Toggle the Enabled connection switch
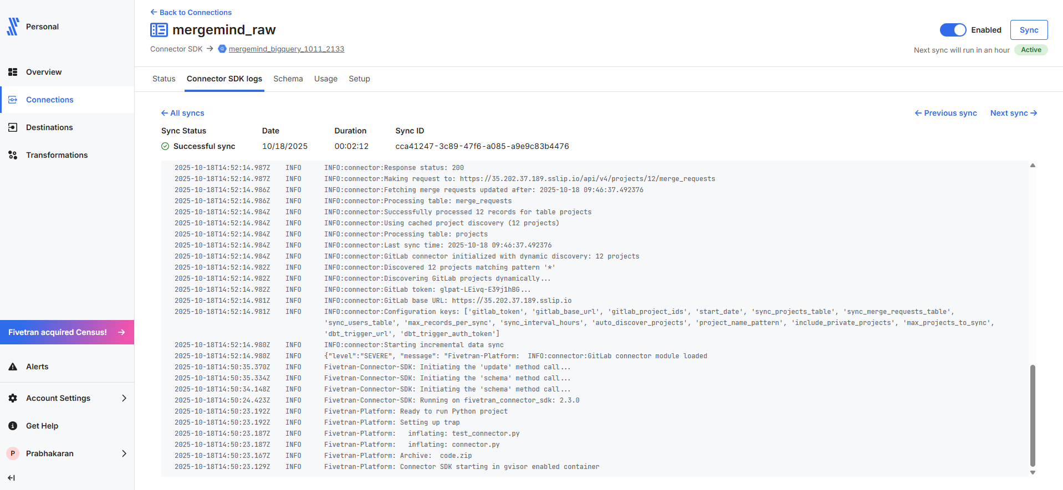This screenshot has height=490, width=1063. click(x=953, y=30)
